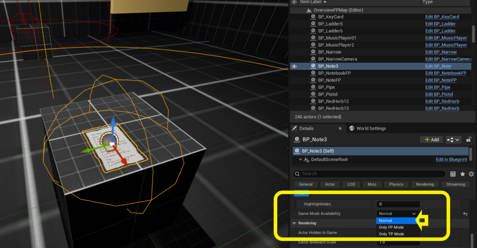Toggle the Outliner header visibility eye column
This screenshot has width=477, height=248.
(294, 2)
